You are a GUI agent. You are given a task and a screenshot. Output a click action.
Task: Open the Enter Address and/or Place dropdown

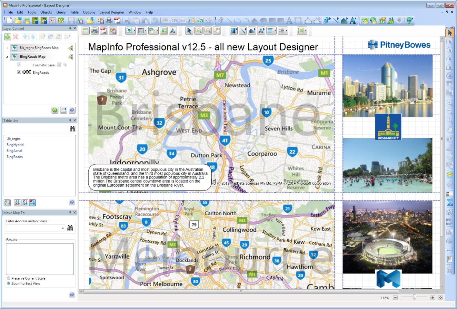63,228
